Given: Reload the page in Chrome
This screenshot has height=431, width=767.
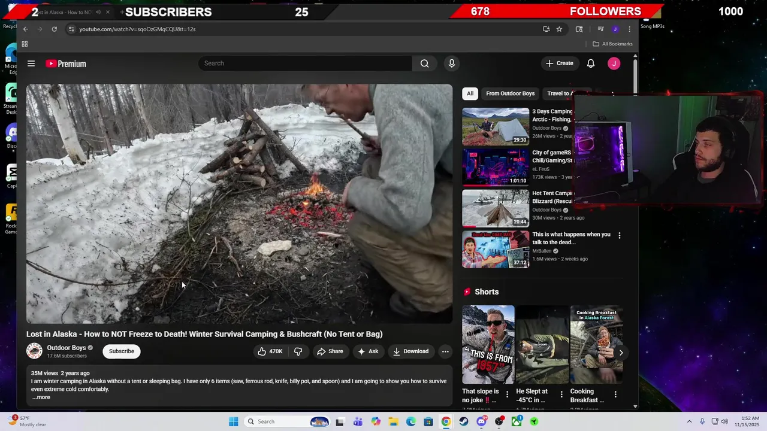Looking at the screenshot, I should pyautogui.click(x=54, y=29).
